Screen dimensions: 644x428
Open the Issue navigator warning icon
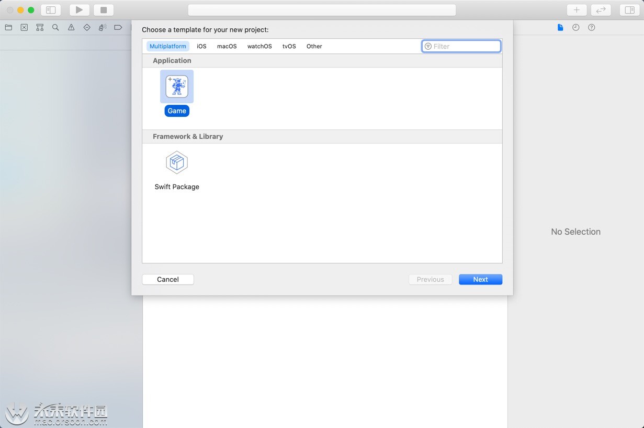click(71, 27)
